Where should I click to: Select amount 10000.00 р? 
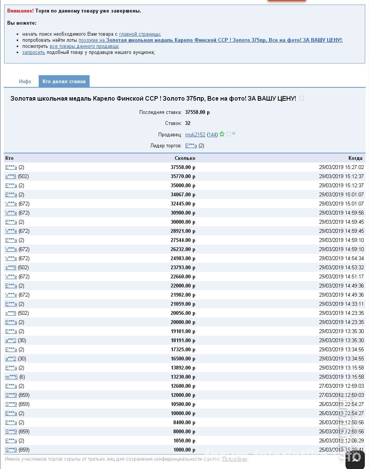click(183, 413)
